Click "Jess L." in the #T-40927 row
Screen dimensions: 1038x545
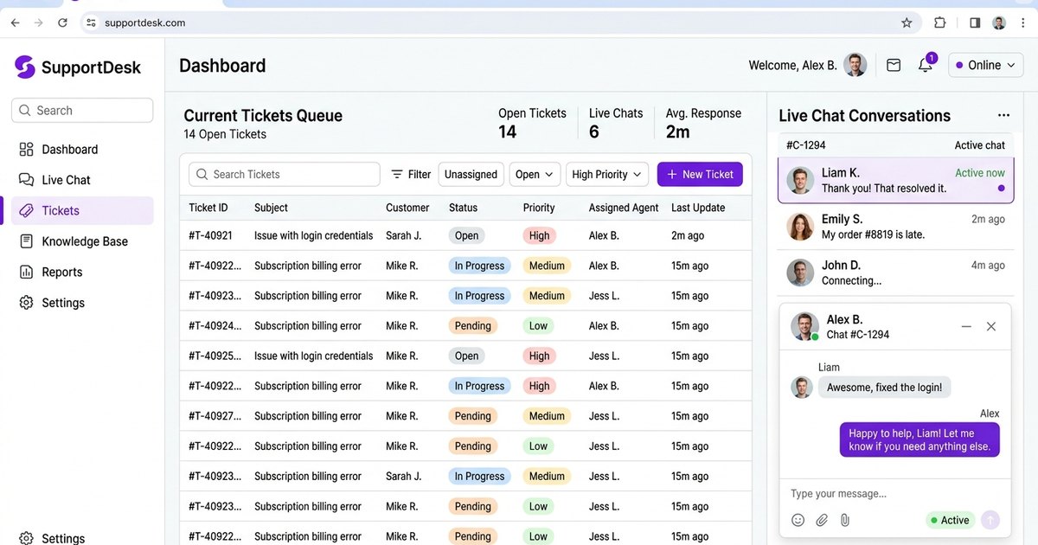[604, 416]
